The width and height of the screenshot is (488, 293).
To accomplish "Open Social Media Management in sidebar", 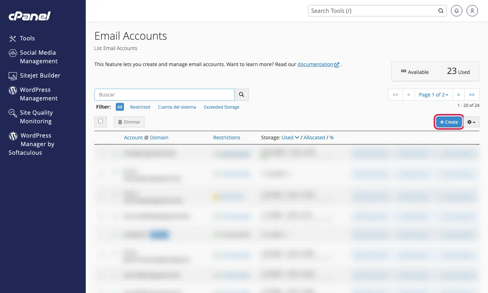I will tap(39, 57).
